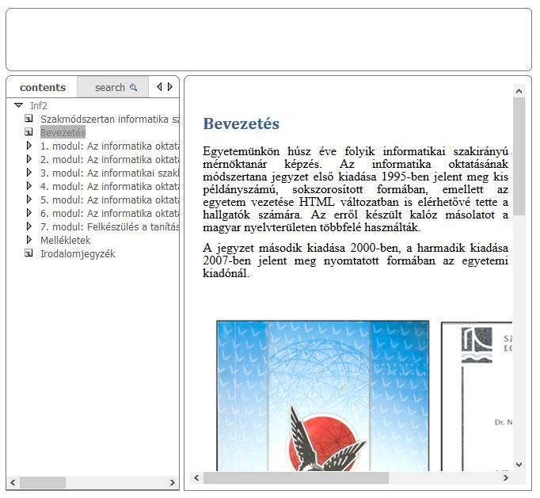Expand the 2. modul node
Viewport: 540px width, 498px height.
tap(29, 159)
